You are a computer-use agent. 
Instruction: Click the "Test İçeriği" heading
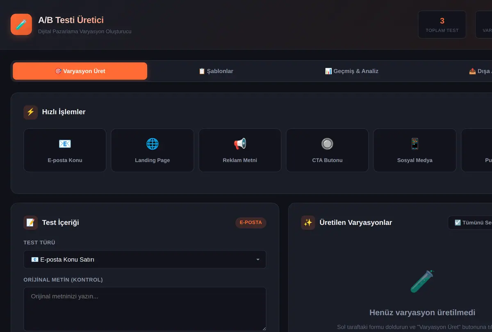tap(61, 223)
